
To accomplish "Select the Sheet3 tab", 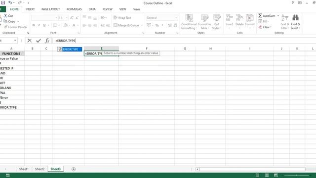I will pos(55,169).
